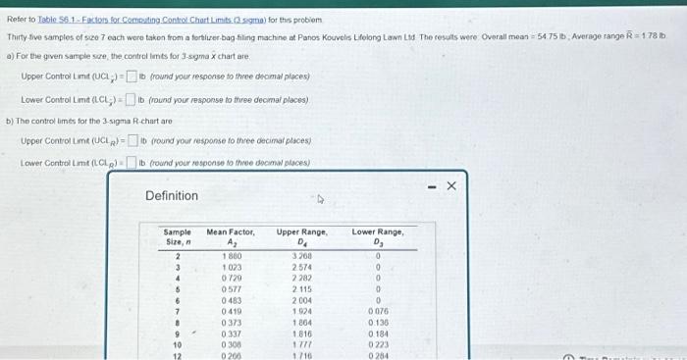
Task: Select the D4 value 1.777 for n=10
Action: 302,345
